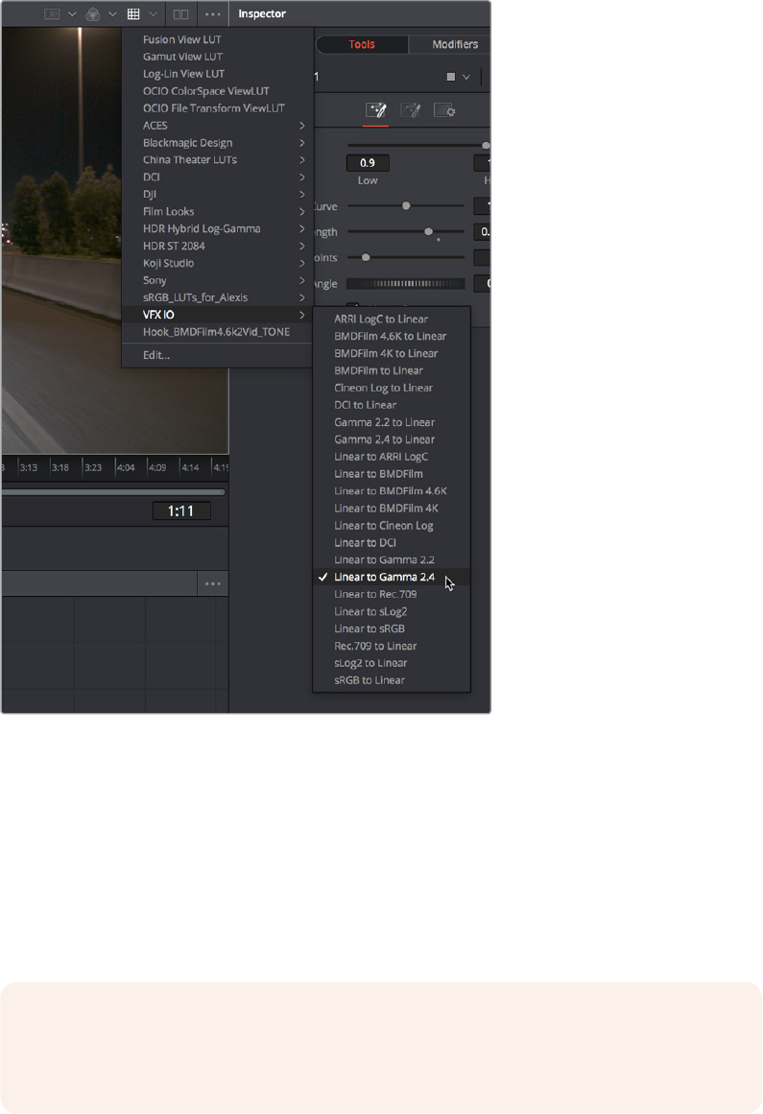
Task: Open the HDR ST 2084 submenu
Action: coord(218,246)
